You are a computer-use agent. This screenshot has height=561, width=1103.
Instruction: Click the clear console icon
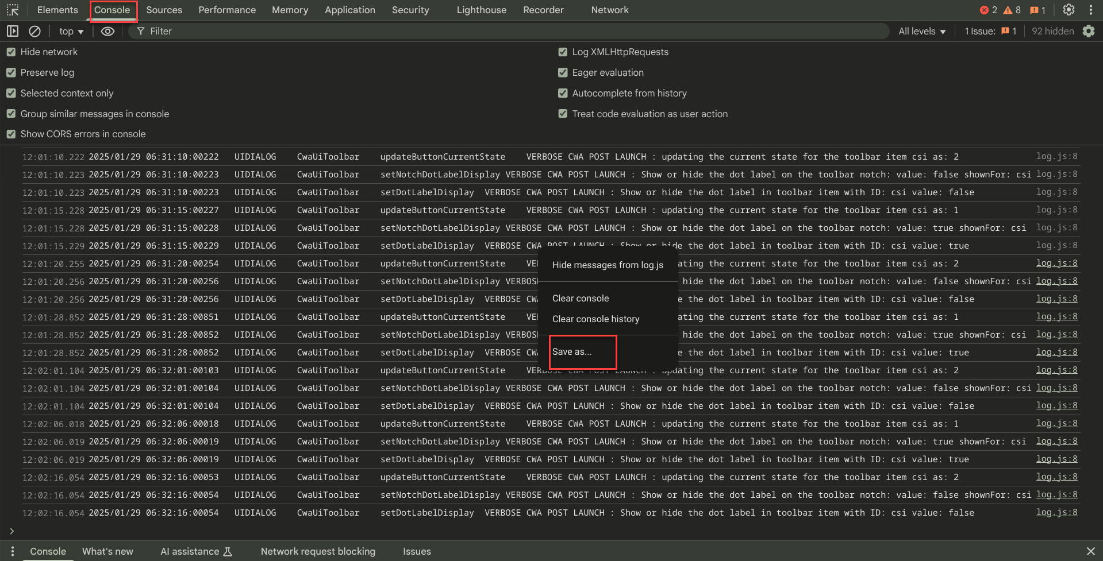35,31
